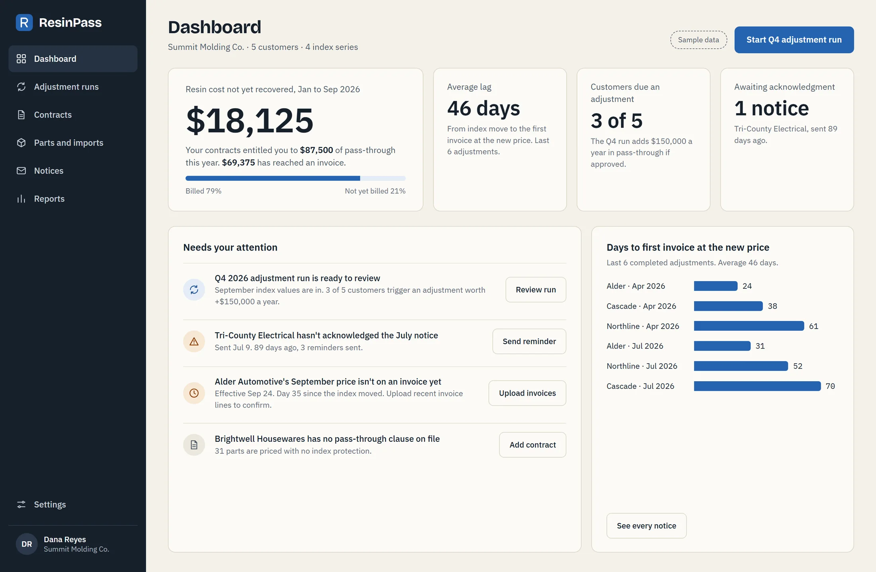Viewport: 876px width, 572px height.
Task: Click the Cascade Jul 2026 bar
Action: [757, 386]
